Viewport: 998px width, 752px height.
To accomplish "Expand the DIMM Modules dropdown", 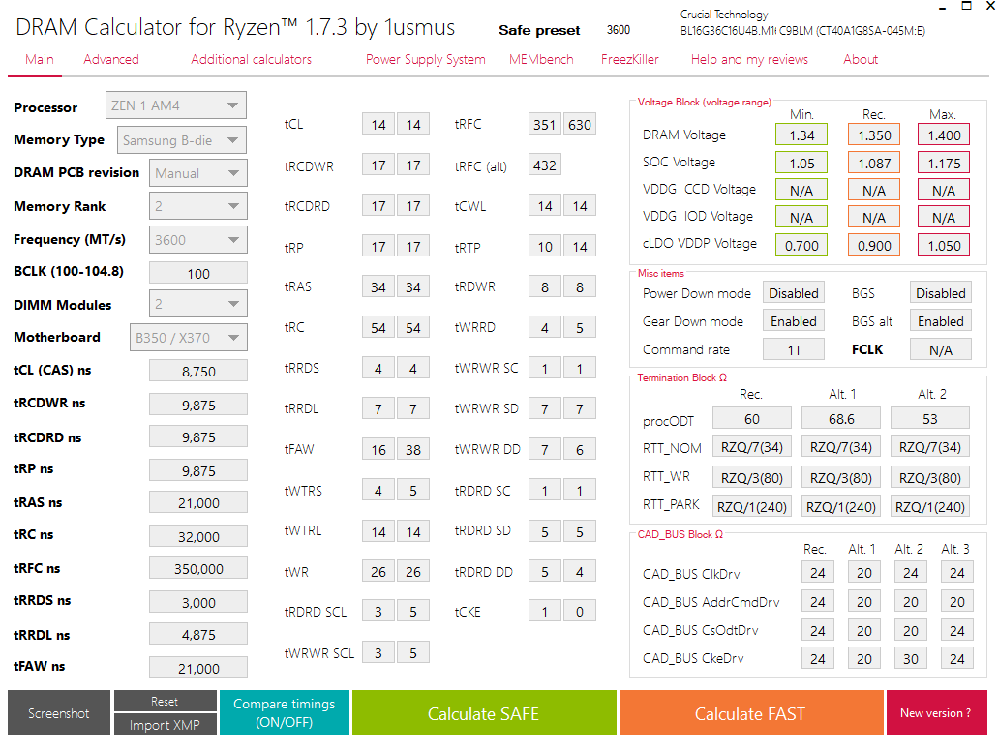I will [197, 304].
